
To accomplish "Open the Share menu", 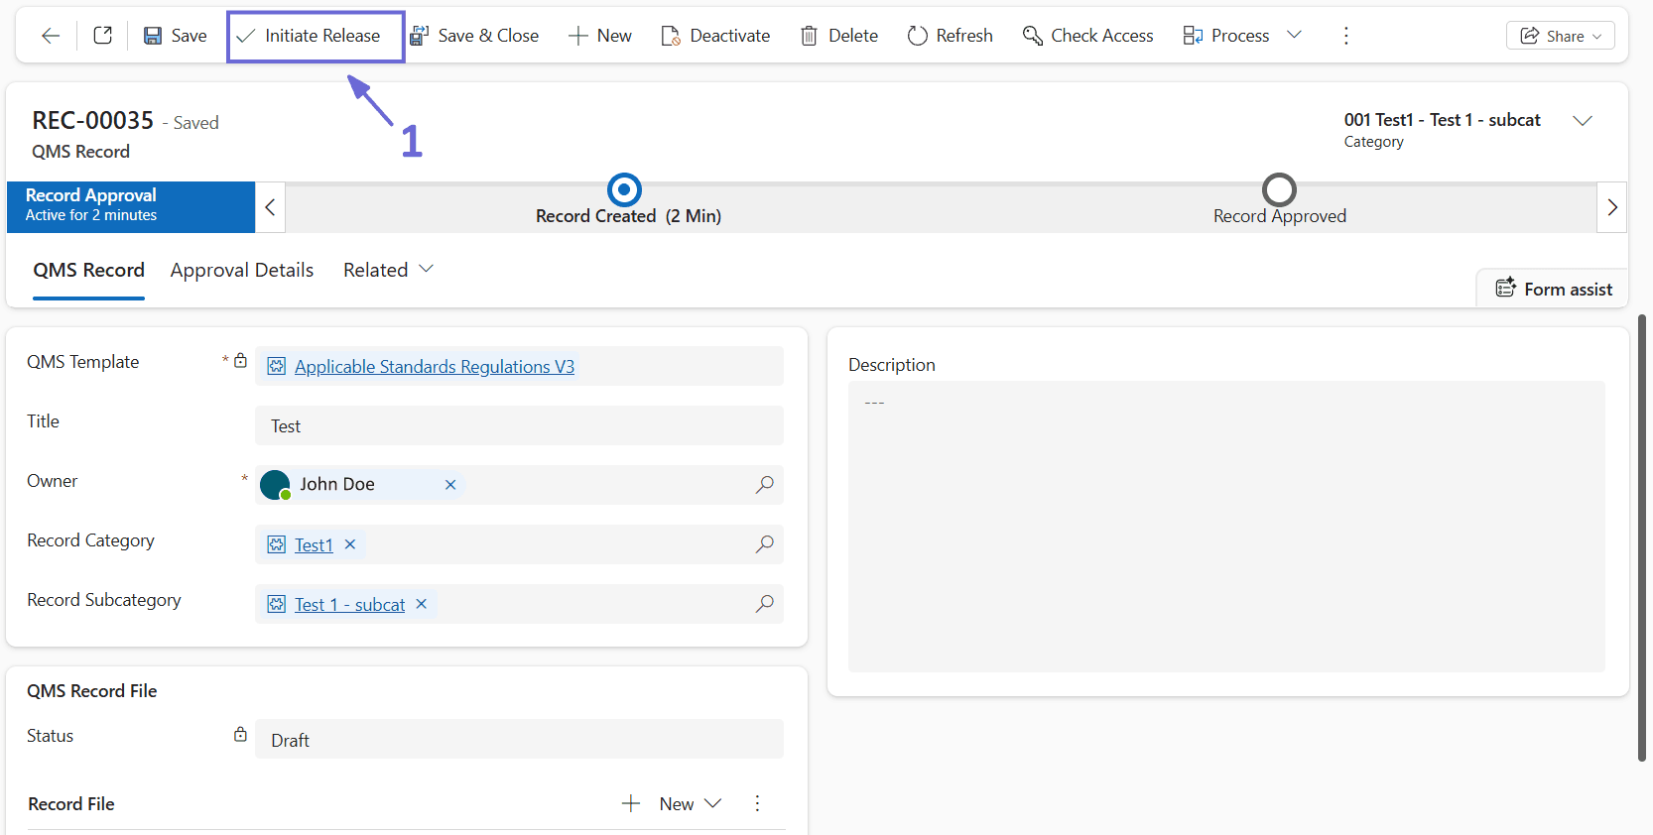I will coord(1561,36).
